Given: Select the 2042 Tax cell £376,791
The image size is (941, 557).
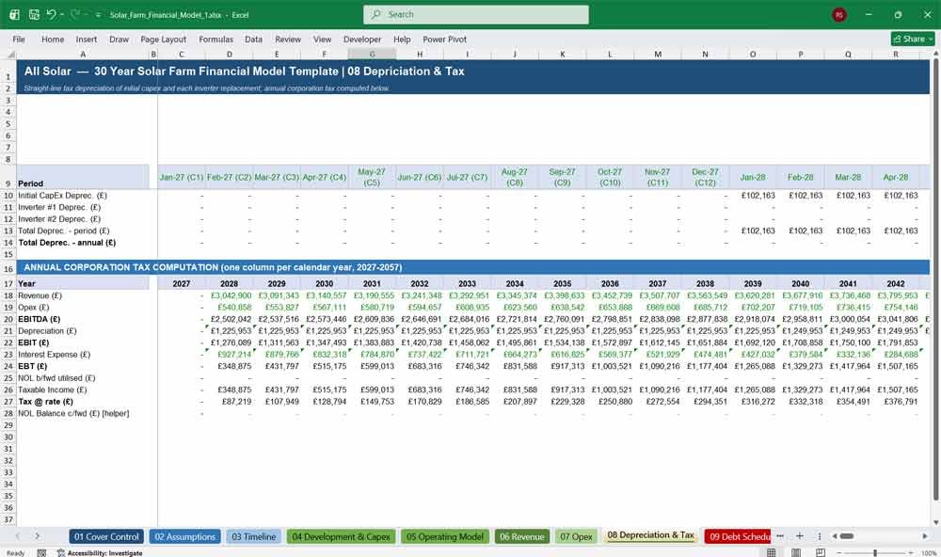Looking at the screenshot, I should [x=896, y=402].
